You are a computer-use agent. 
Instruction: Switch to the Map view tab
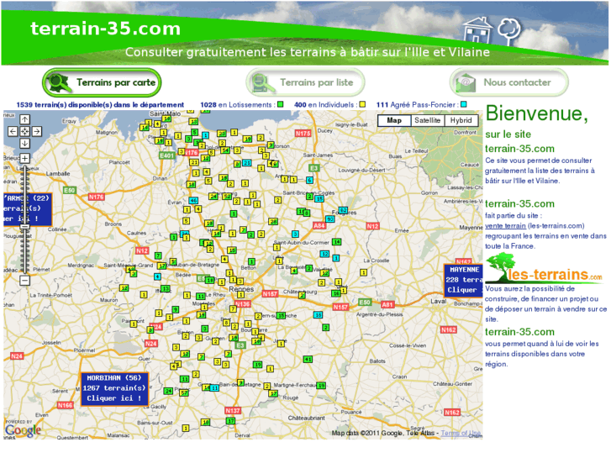pos(394,120)
